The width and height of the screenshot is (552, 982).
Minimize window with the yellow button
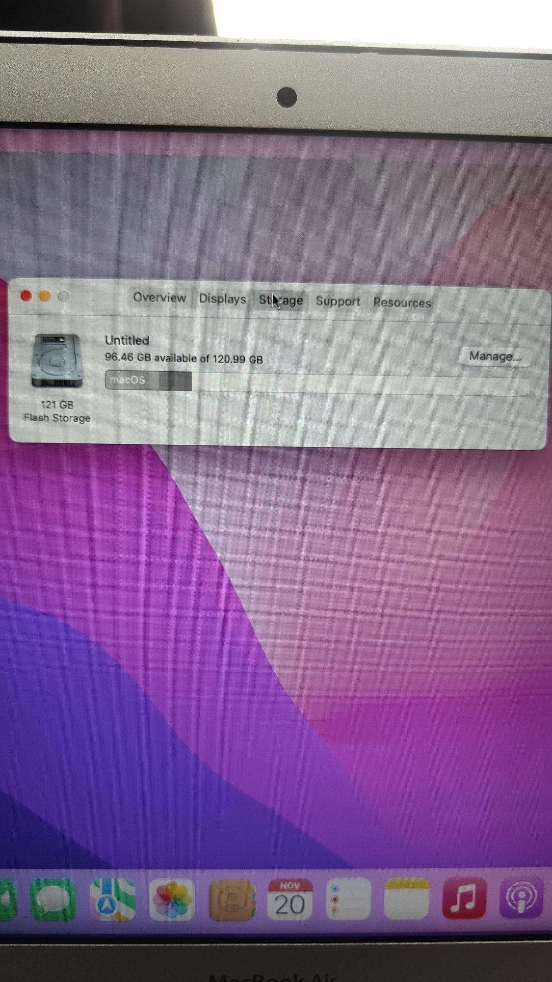coord(45,296)
